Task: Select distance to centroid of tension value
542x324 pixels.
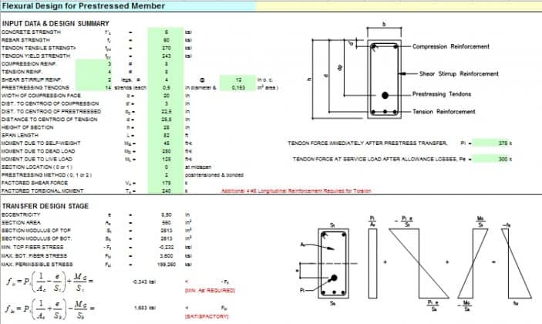Action: click(166, 120)
